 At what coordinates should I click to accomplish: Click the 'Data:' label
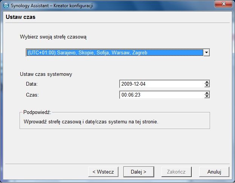click(x=32, y=84)
